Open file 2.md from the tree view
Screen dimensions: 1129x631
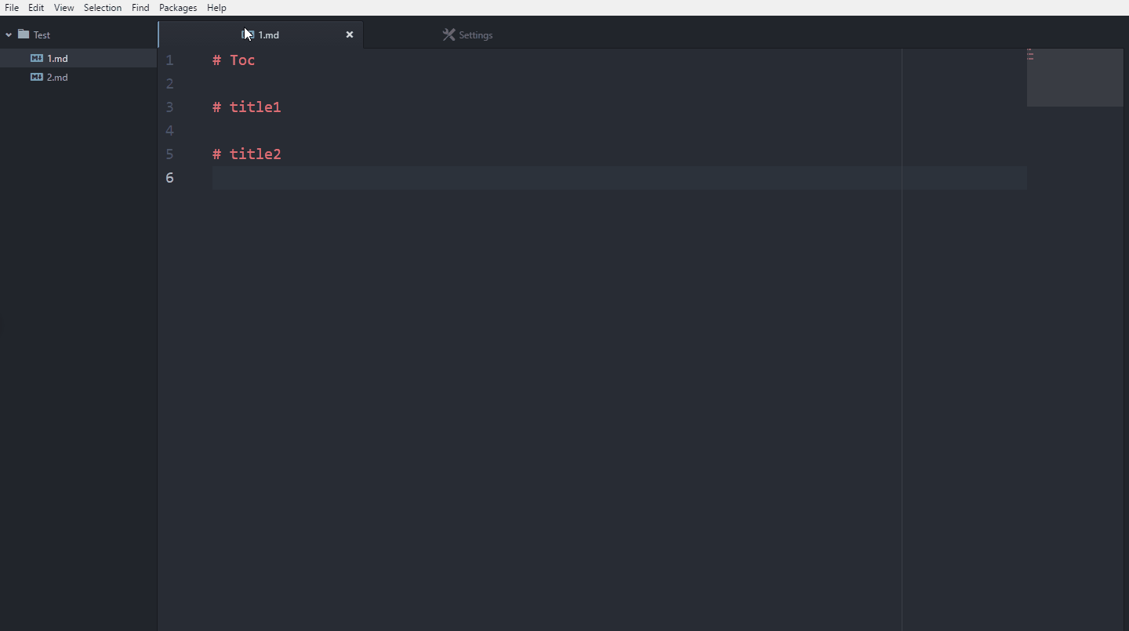point(57,77)
